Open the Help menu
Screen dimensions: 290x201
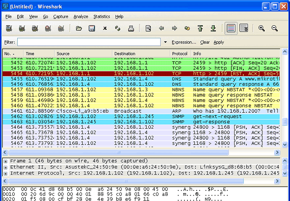tap(119, 17)
